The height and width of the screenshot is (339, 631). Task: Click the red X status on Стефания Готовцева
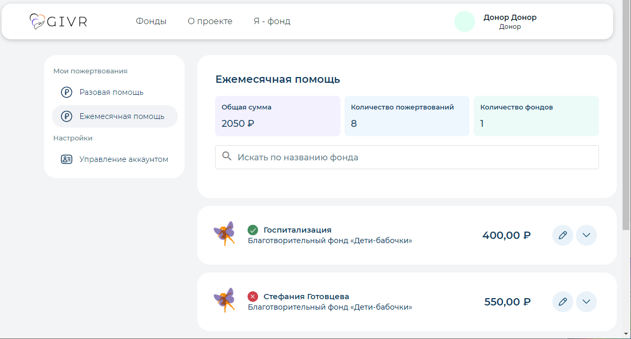coord(253,296)
